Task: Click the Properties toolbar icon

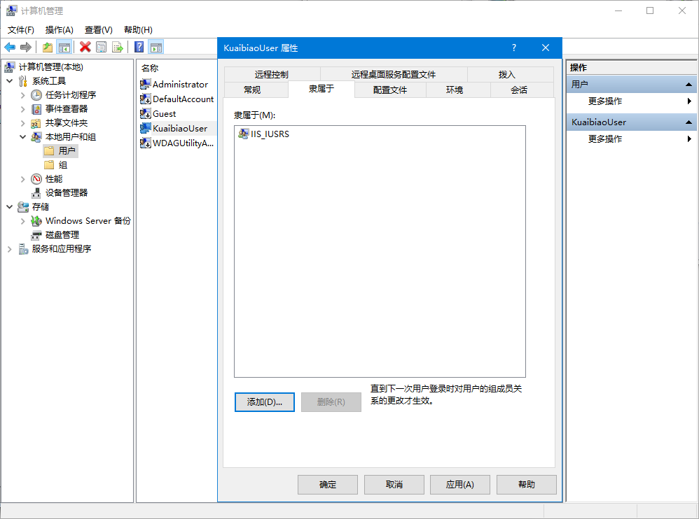Action: pos(101,47)
